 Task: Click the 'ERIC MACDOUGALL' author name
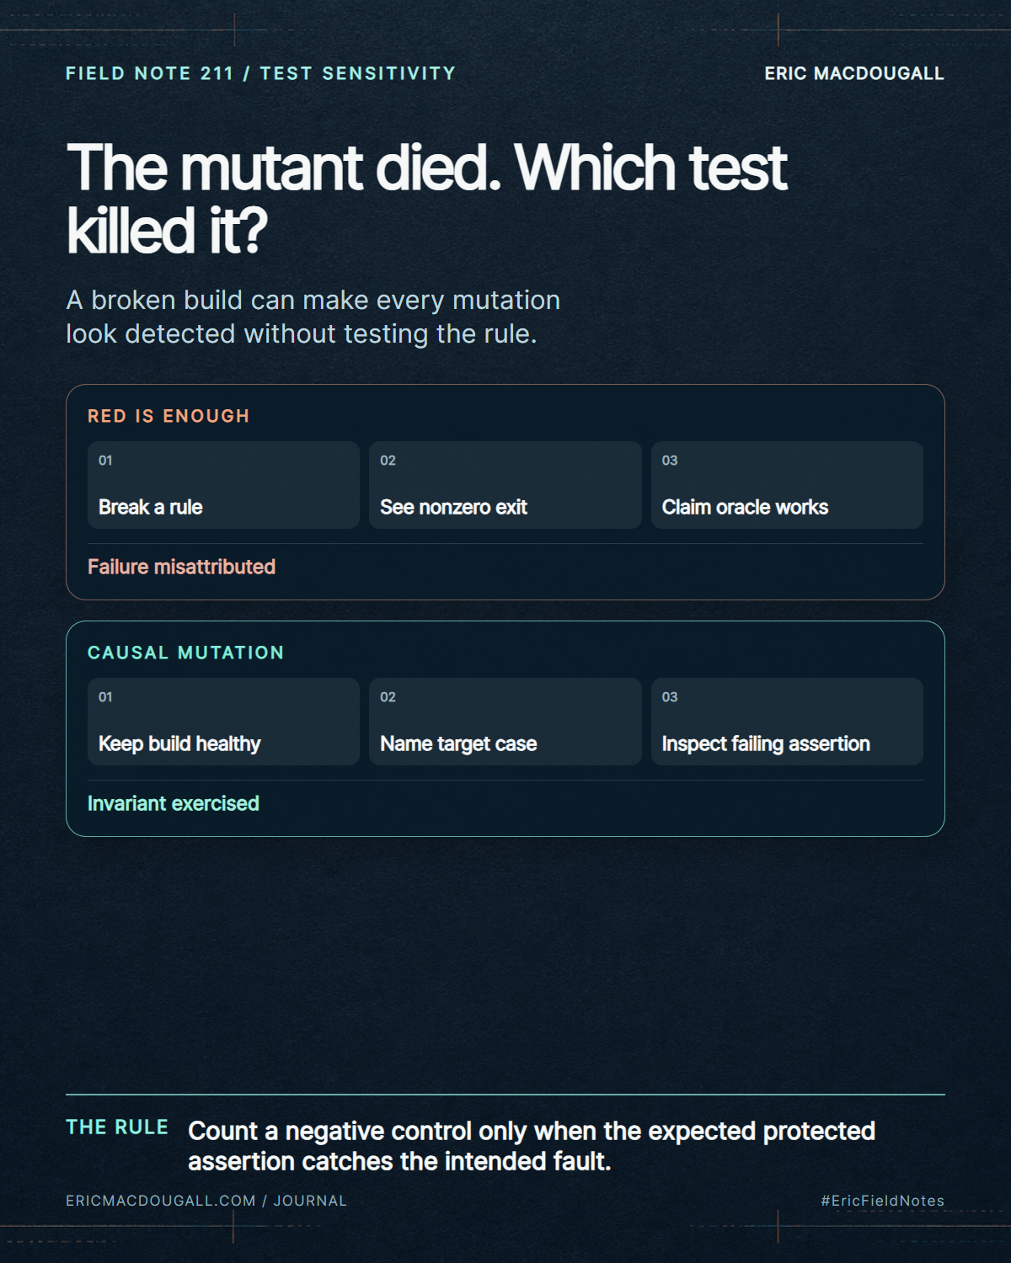(x=854, y=73)
